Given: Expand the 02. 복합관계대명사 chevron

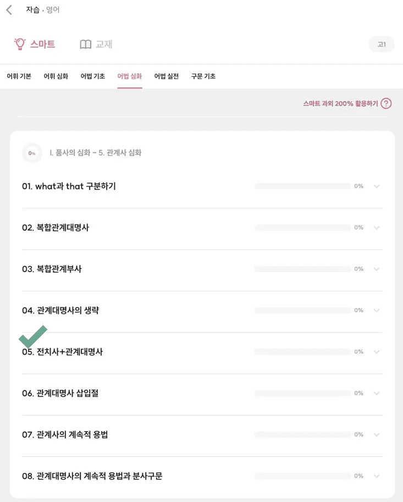Looking at the screenshot, I should coord(377,228).
